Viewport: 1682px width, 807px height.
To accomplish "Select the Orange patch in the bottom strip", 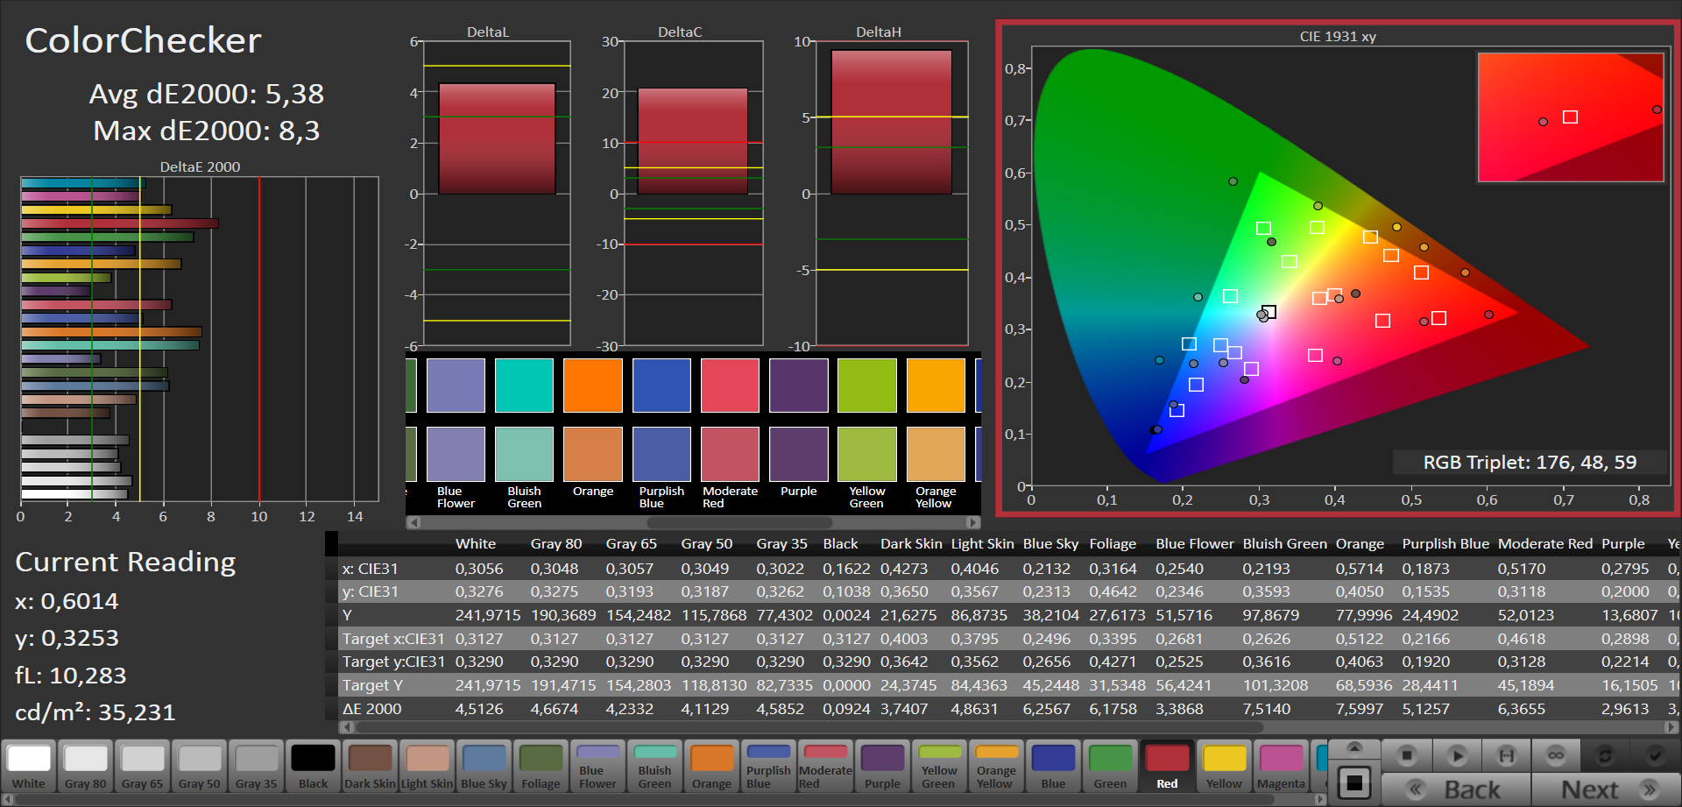I will (x=711, y=767).
